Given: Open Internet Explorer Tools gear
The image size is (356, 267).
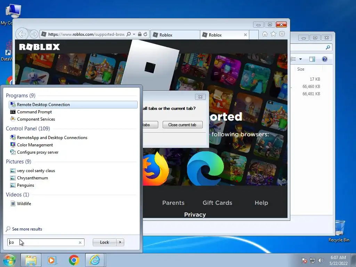Looking at the screenshot, I should 282,34.
